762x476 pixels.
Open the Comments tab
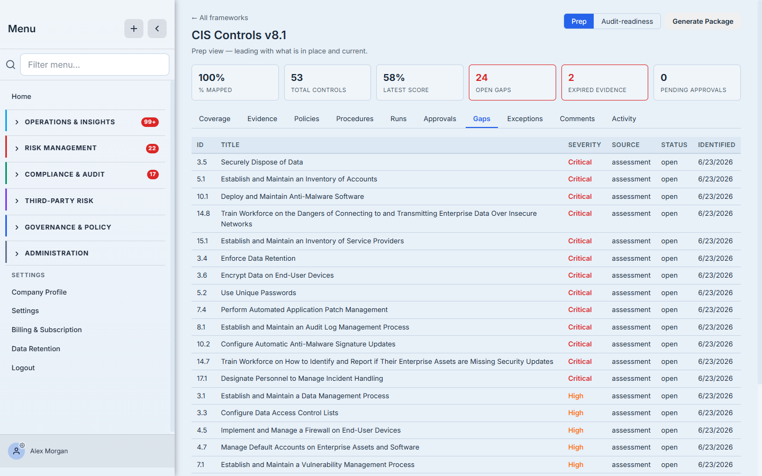[x=577, y=119]
